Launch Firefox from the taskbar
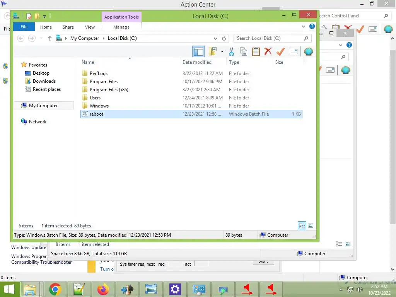The image size is (396, 297). (103, 289)
